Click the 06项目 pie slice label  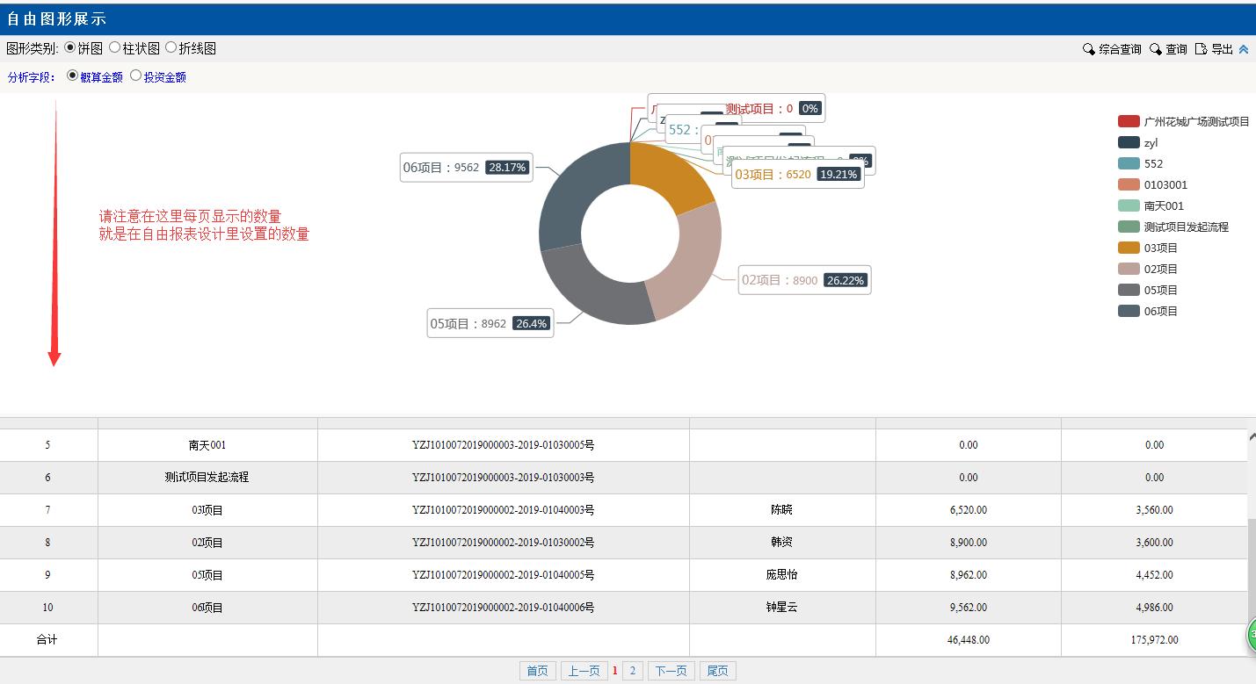[x=466, y=168]
